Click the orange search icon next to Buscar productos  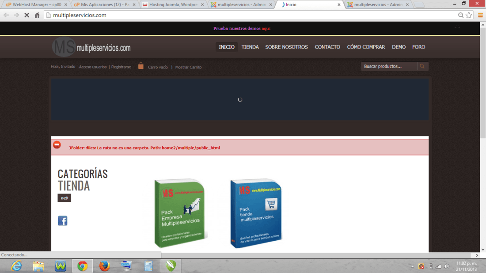(422, 66)
